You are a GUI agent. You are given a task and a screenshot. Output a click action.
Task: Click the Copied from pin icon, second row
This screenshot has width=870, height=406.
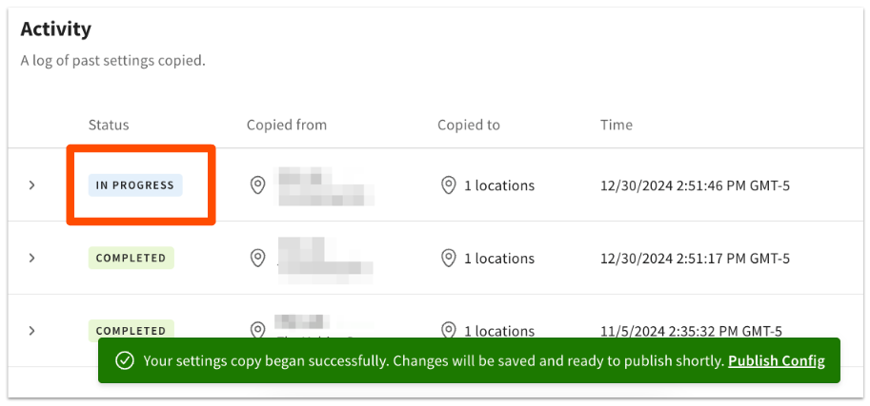click(x=257, y=258)
